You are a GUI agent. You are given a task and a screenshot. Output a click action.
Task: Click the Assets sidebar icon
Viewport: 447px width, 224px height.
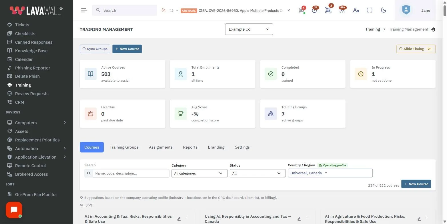[x=9, y=131]
